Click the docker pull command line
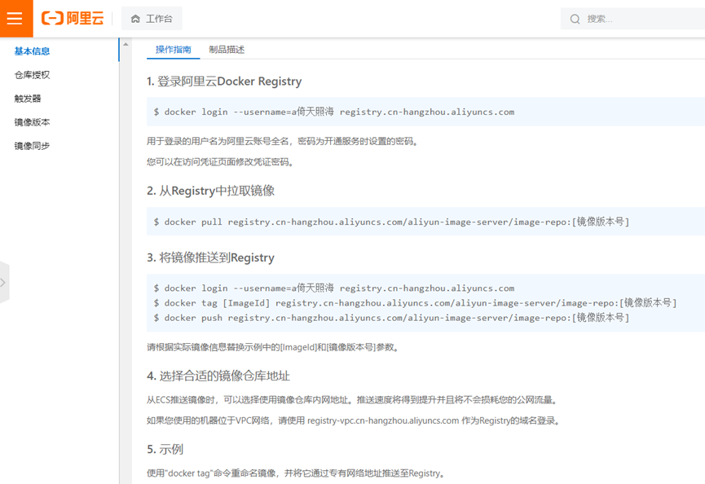This screenshot has height=484, width=705. point(391,222)
